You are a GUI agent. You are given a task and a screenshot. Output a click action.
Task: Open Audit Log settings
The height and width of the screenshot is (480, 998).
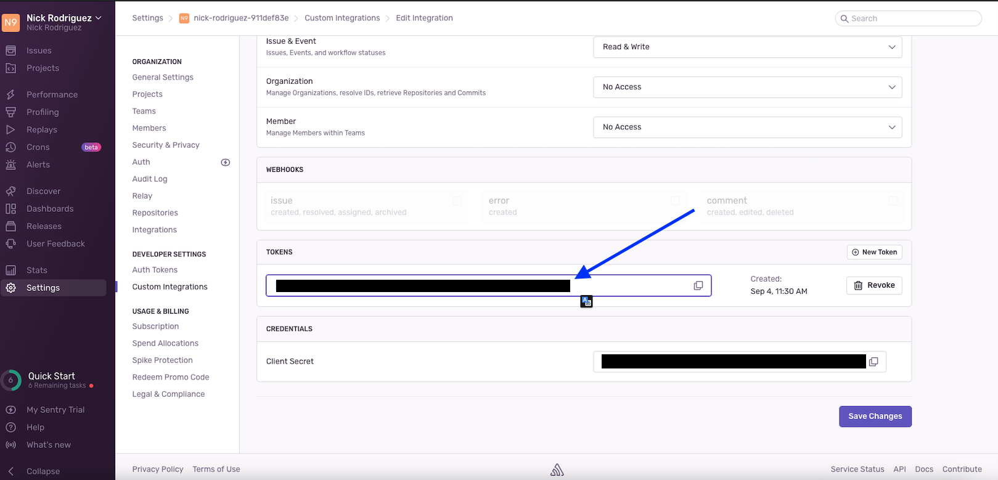coord(150,179)
